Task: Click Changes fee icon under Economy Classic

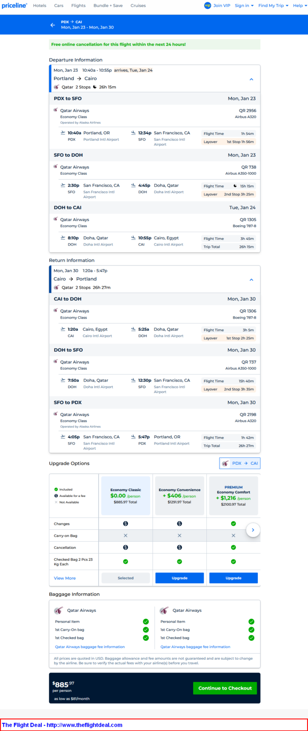Action: click(125, 524)
